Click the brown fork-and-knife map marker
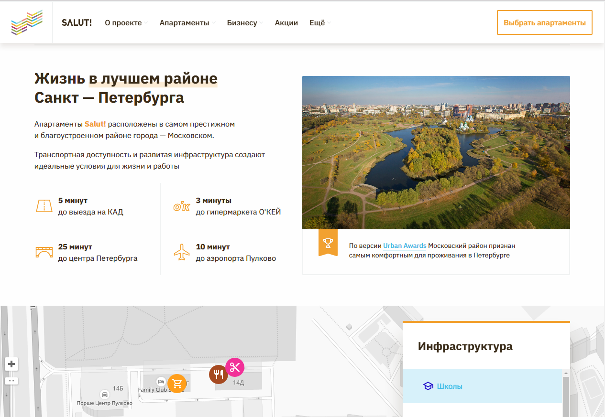 [x=219, y=374]
